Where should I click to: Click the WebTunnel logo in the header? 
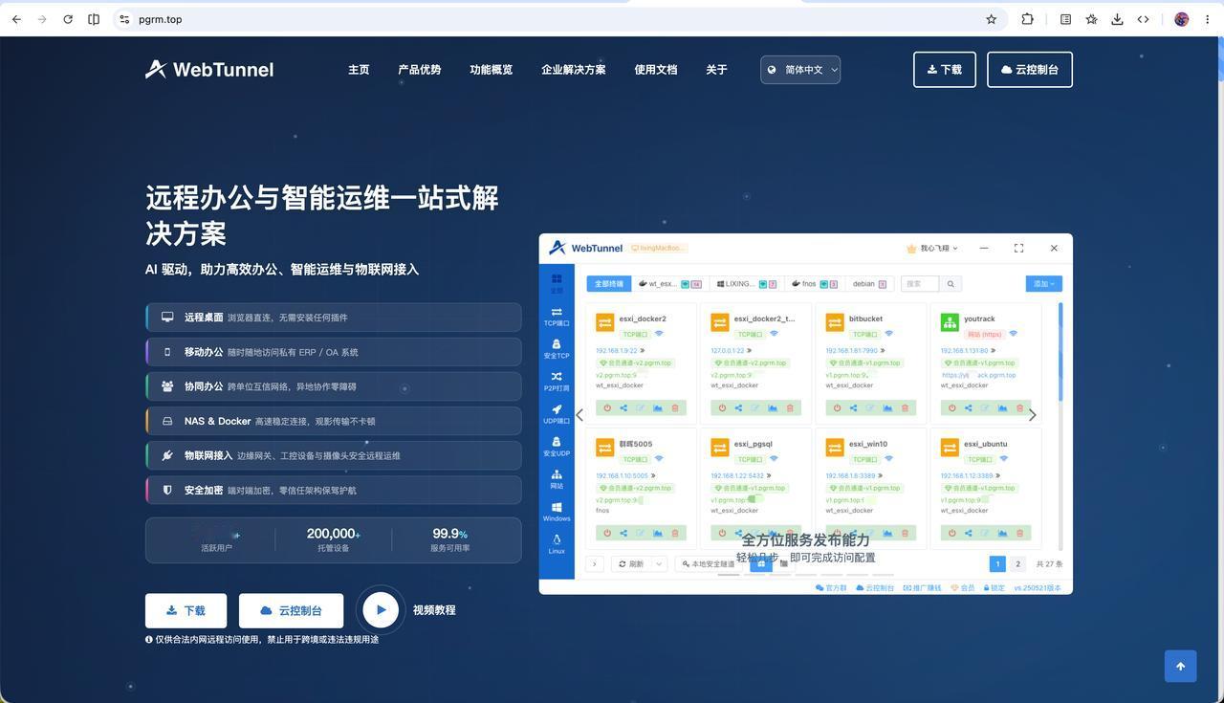point(209,69)
